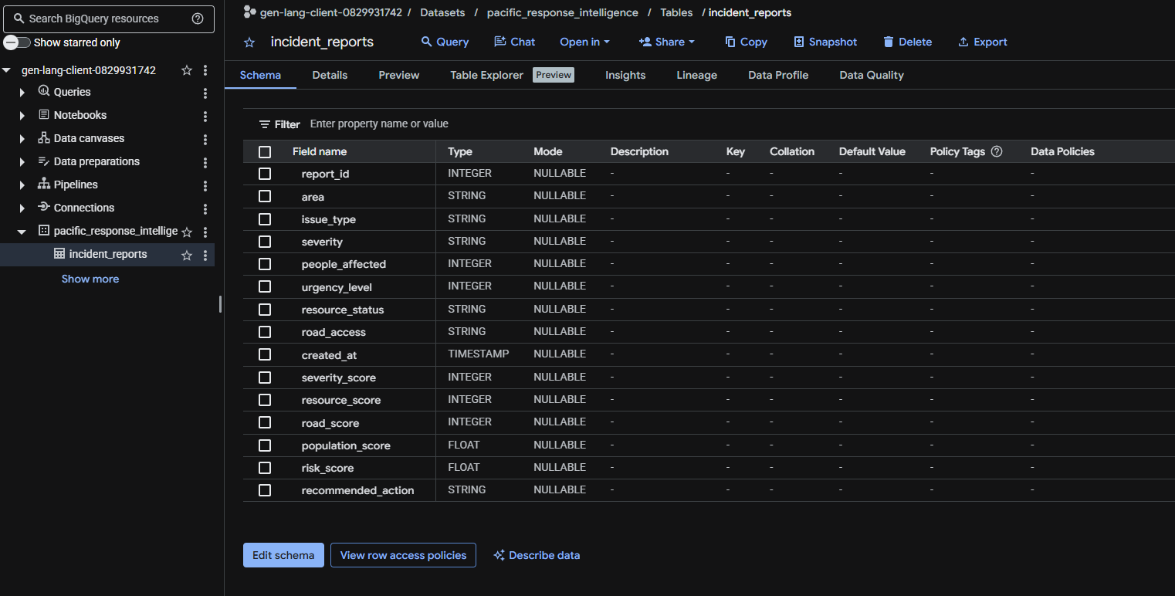
Task: Open more options for incident_reports tree item
Action: coord(205,256)
